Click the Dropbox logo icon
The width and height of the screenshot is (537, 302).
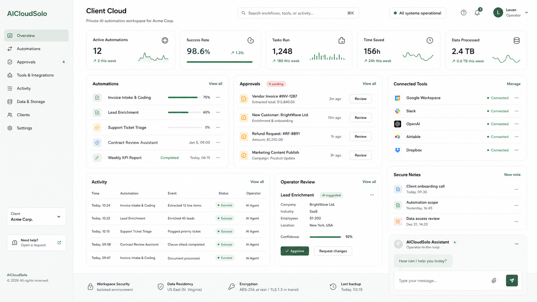click(x=398, y=150)
